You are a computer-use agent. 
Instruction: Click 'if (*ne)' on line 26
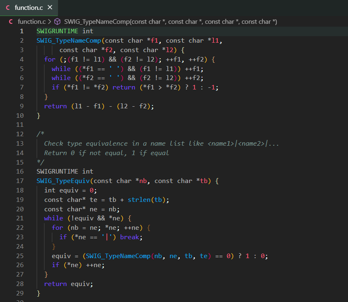[x=67, y=265]
